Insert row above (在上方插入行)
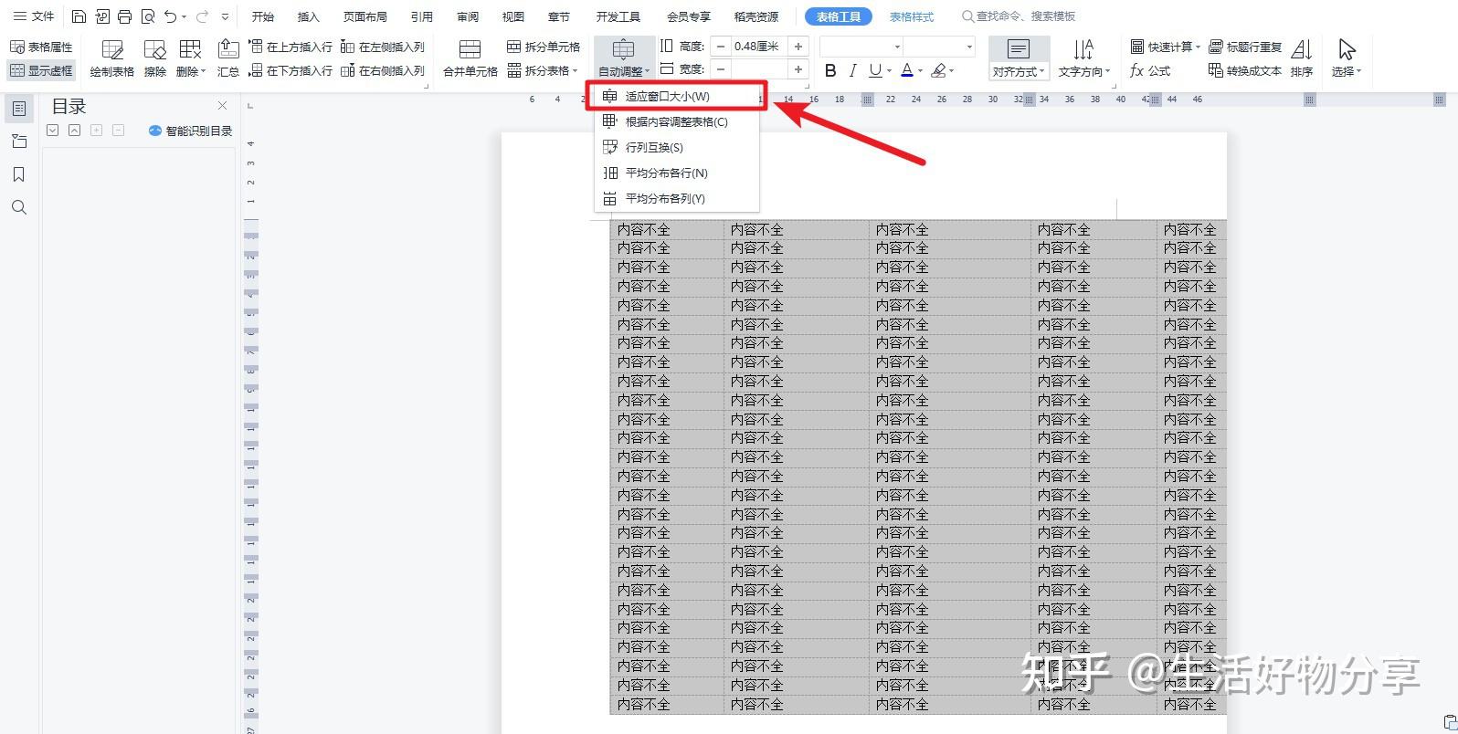Screen dimensions: 1458x734 [291, 47]
